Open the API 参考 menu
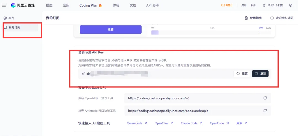The width and height of the screenshot is (298, 136). [152, 5]
